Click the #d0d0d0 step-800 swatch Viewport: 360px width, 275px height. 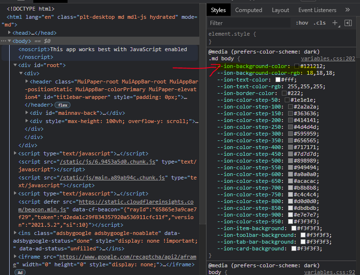(x=291, y=201)
